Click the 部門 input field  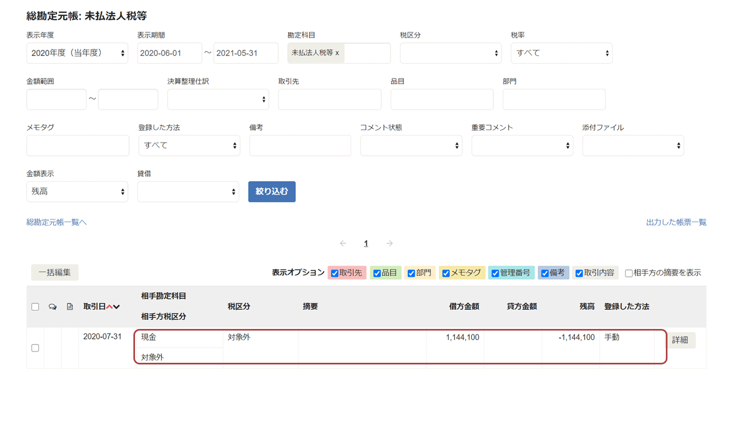coord(554,99)
